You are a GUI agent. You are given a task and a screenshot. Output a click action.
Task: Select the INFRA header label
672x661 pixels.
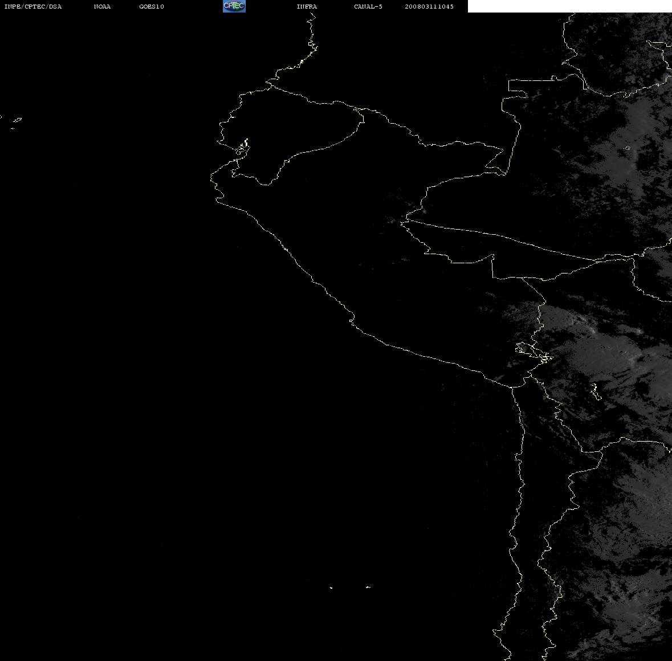pos(307,6)
